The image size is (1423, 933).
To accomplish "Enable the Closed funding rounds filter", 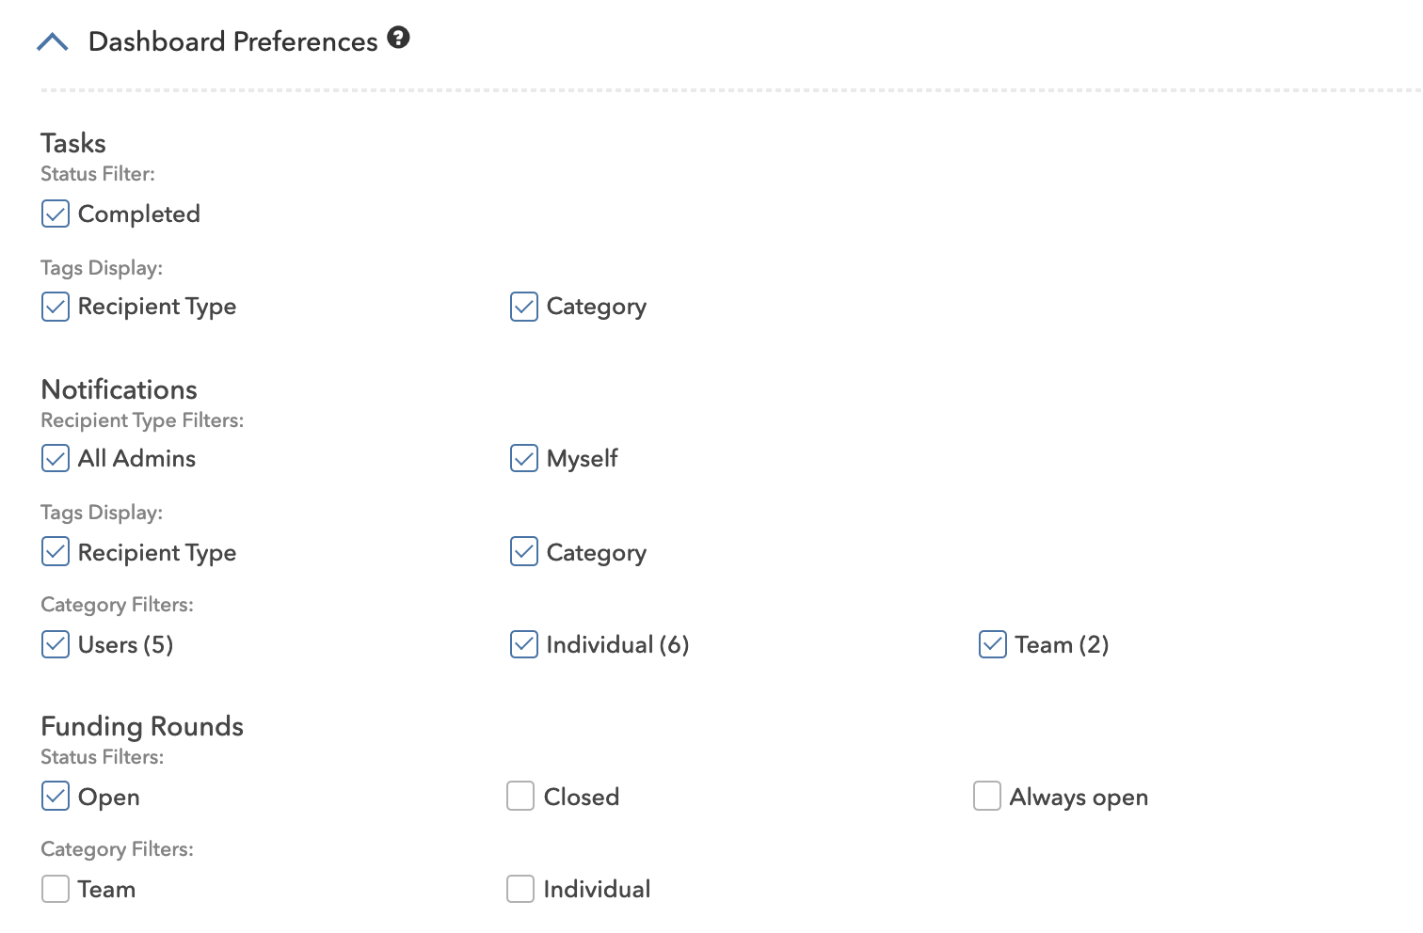I will click(520, 796).
